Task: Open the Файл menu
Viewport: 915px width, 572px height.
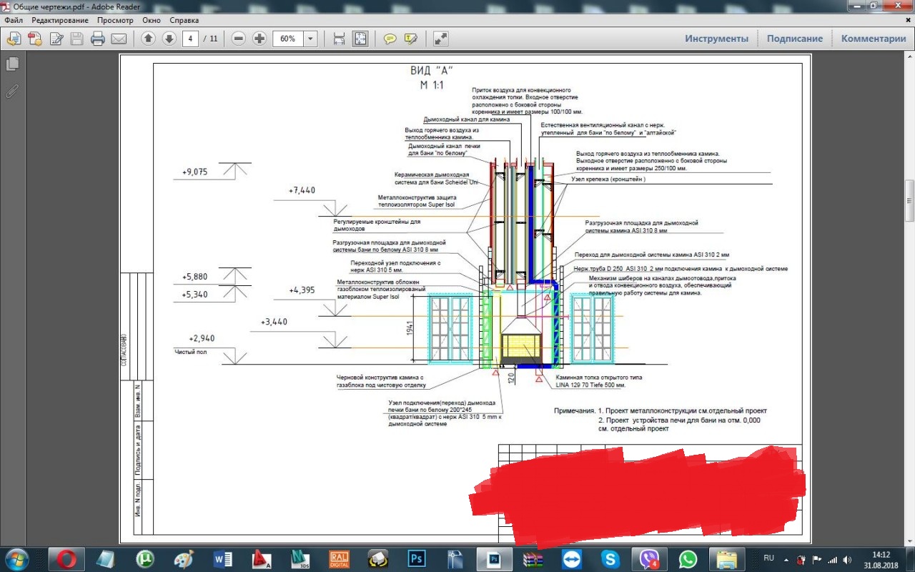Action: [x=14, y=20]
